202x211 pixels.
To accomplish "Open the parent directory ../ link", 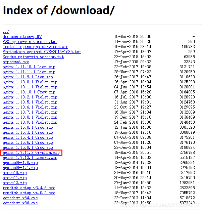I will (6, 32).
